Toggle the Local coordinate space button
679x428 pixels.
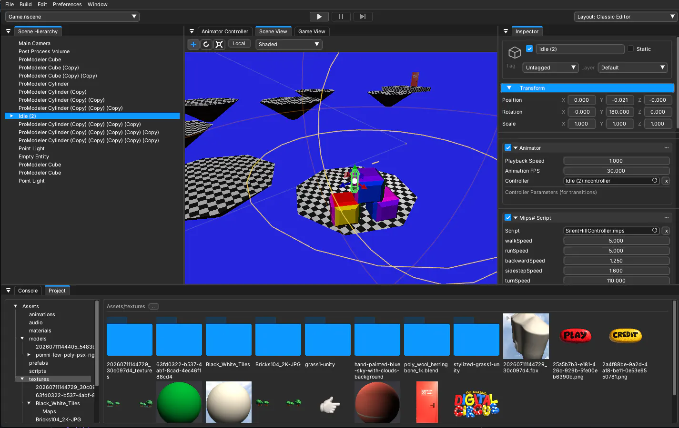(239, 44)
